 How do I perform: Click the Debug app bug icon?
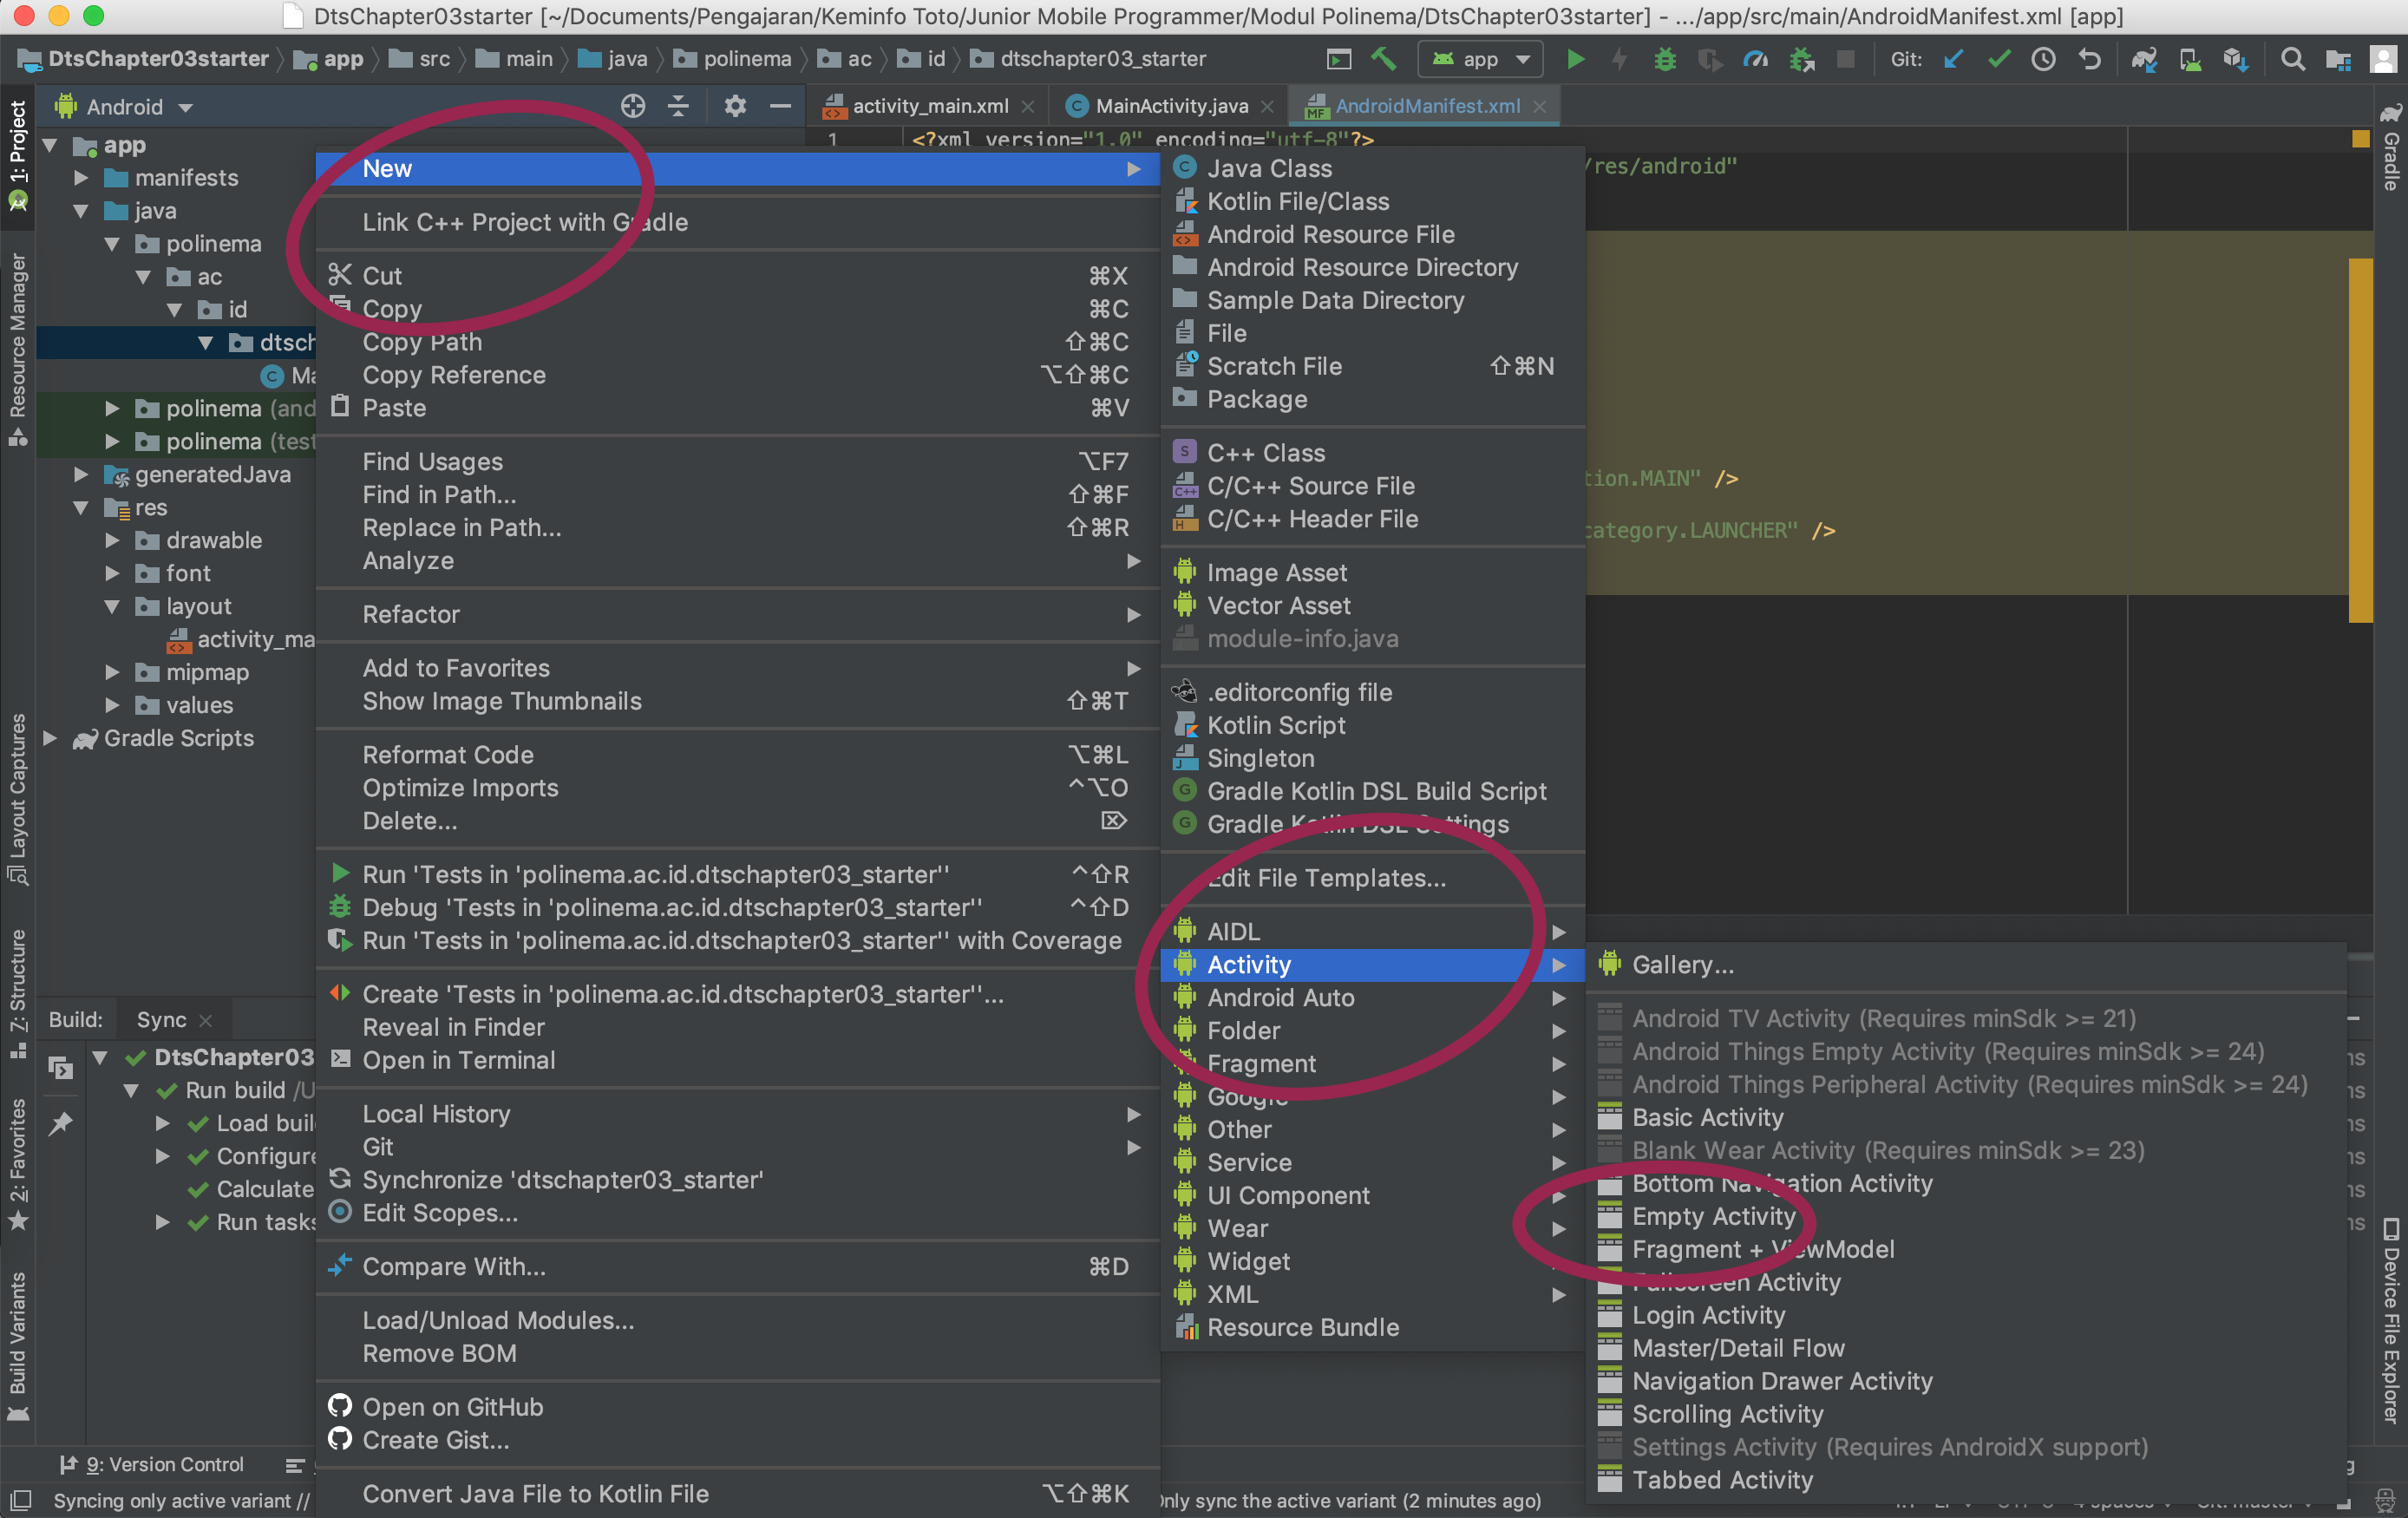tap(1665, 60)
